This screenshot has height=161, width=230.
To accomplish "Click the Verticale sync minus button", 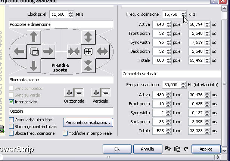I will pyautogui.click(x=106, y=93).
